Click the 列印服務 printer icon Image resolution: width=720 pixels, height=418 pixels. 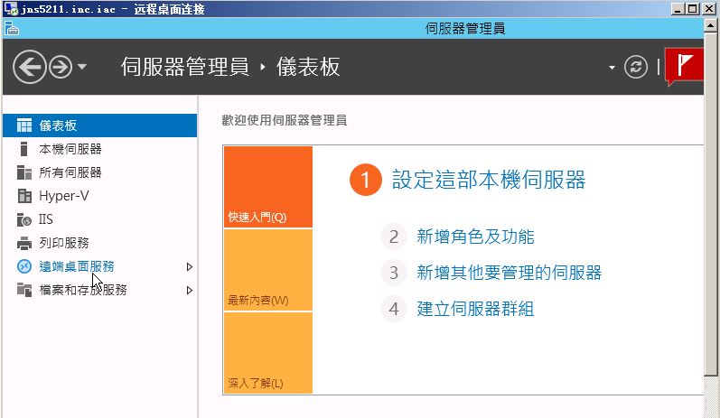click(24, 243)
